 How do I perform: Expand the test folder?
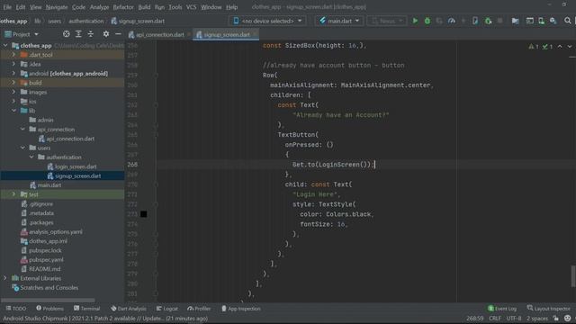[x=14, y=194]
